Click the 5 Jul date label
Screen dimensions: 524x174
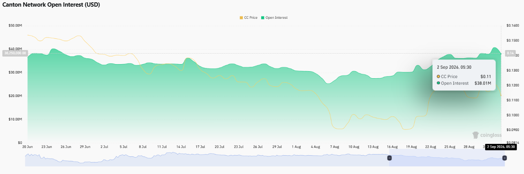[x=124, y=147]
